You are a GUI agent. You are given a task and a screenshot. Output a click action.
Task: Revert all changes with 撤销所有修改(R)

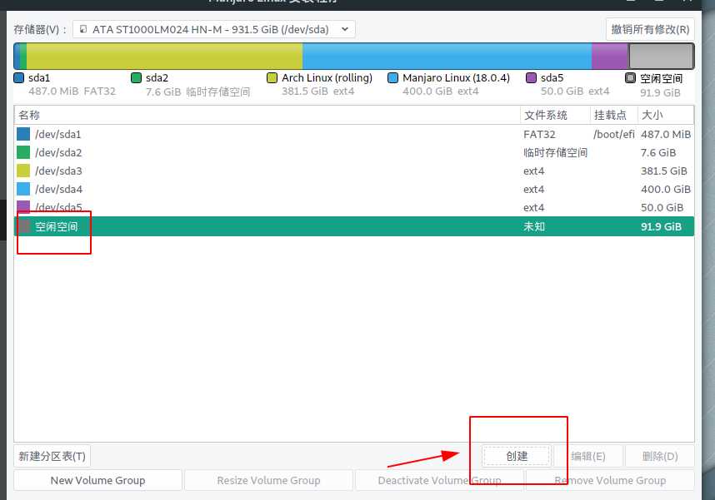click(x=650, y=30)
